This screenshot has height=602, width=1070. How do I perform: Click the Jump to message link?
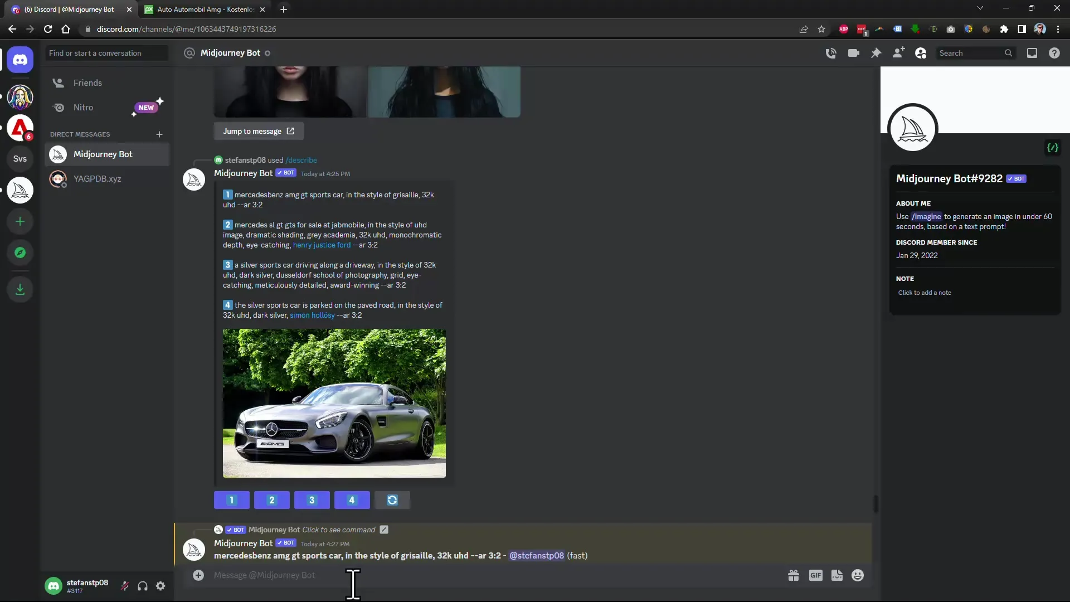pyautogui.click(x=259, y=131)
